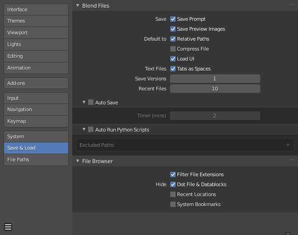Screen dimensions: 298x235
Task: Toggle the Load UI checkbox
Action: pyautogui.click(x=173, y=59)
